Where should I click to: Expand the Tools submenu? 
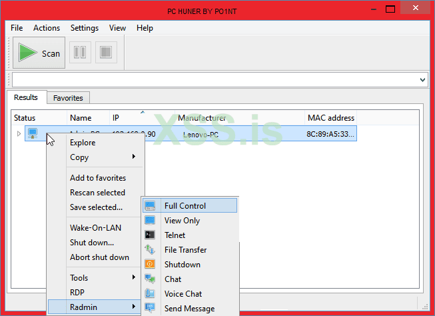[x=96, y=278]
